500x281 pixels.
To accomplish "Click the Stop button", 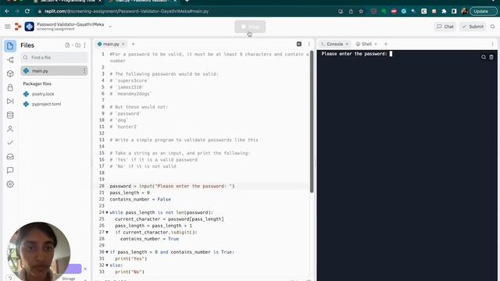I will click(250, 27).
